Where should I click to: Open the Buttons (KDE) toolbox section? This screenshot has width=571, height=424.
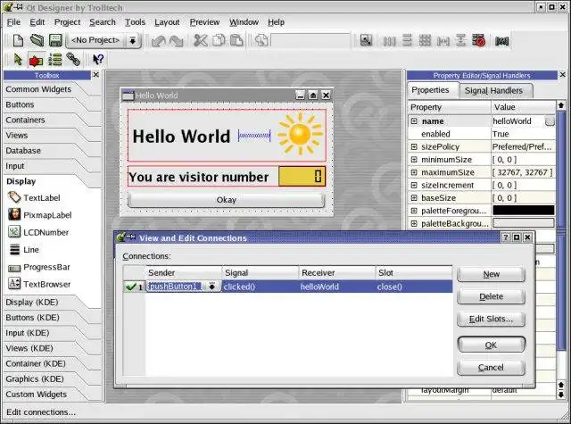[x=32, y=318]
